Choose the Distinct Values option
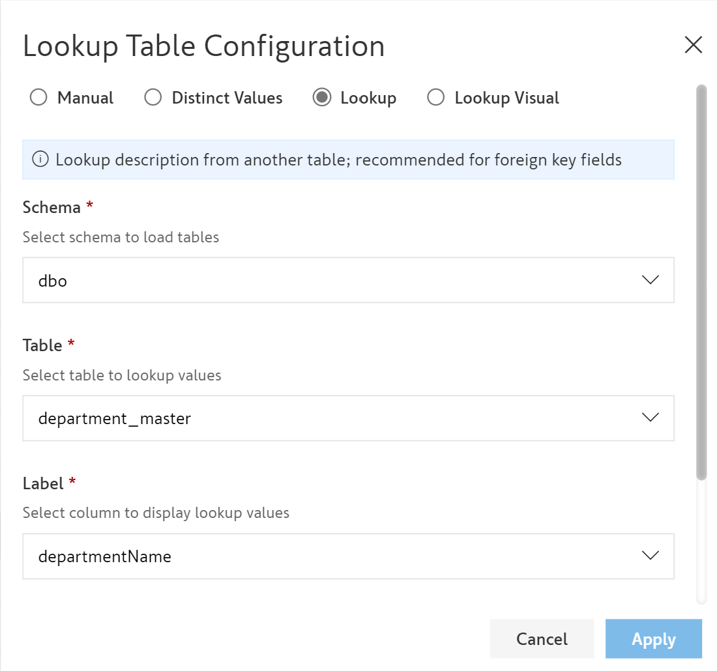The image size is (717, 671). pyautogui.click(x=153, y=98)
